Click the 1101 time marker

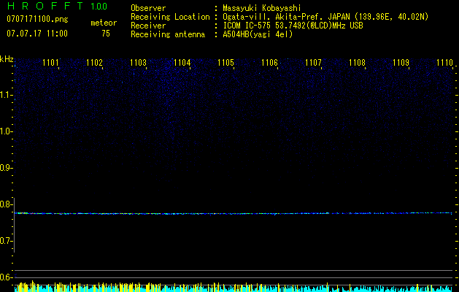tap(50, 63)
